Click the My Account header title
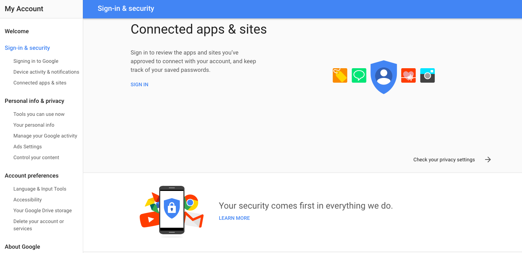 point(24,9)
